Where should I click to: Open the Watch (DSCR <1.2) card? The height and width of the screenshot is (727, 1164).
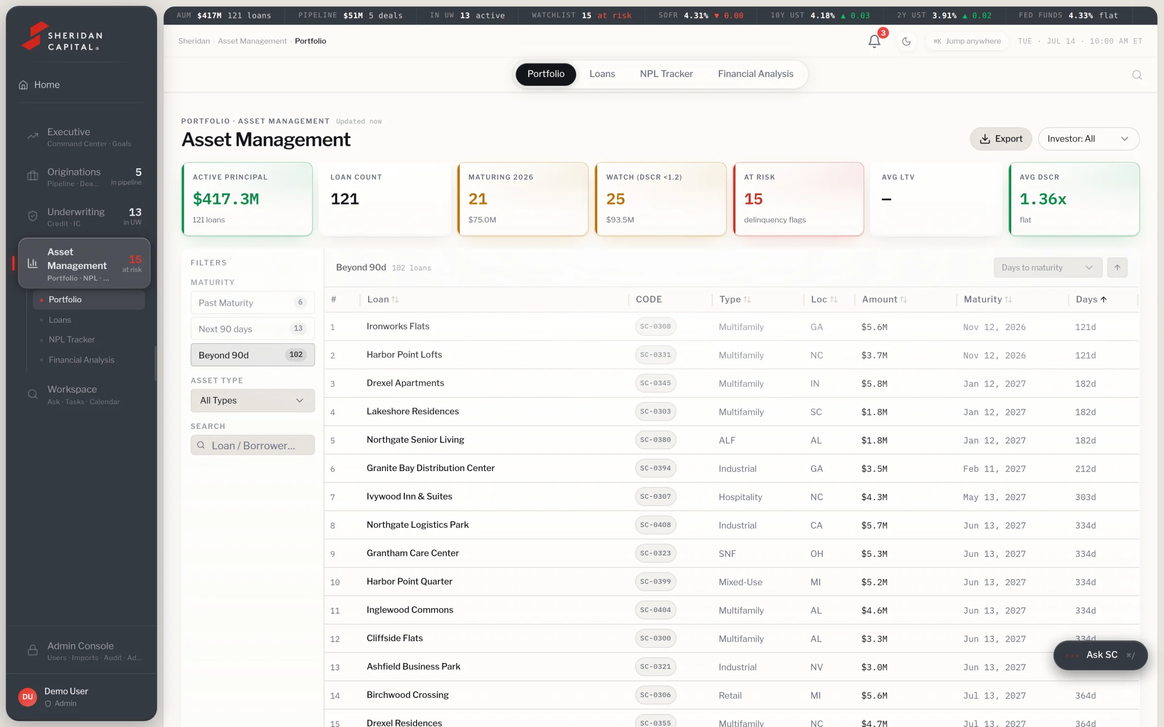point(661,199)
